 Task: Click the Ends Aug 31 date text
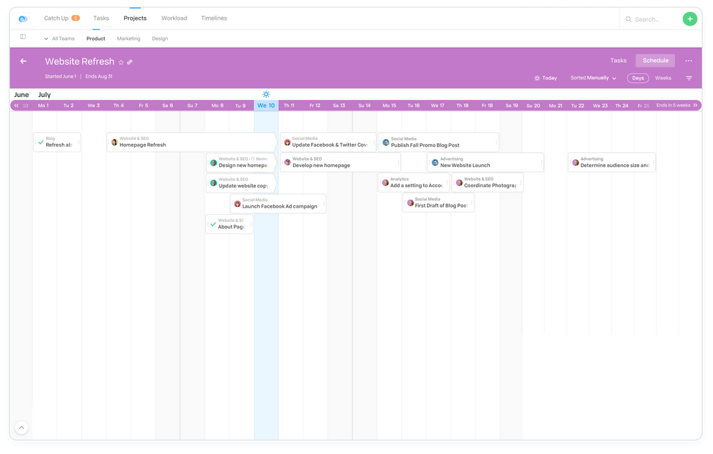pyautogui.click(x=99, y=76)
